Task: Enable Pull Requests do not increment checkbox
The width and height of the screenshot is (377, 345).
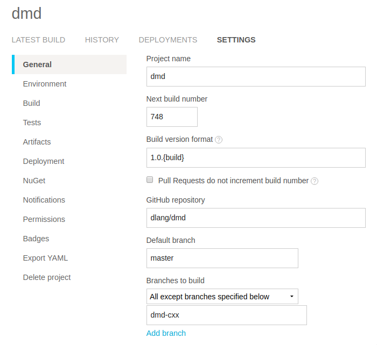Action: tap(150, 181)
